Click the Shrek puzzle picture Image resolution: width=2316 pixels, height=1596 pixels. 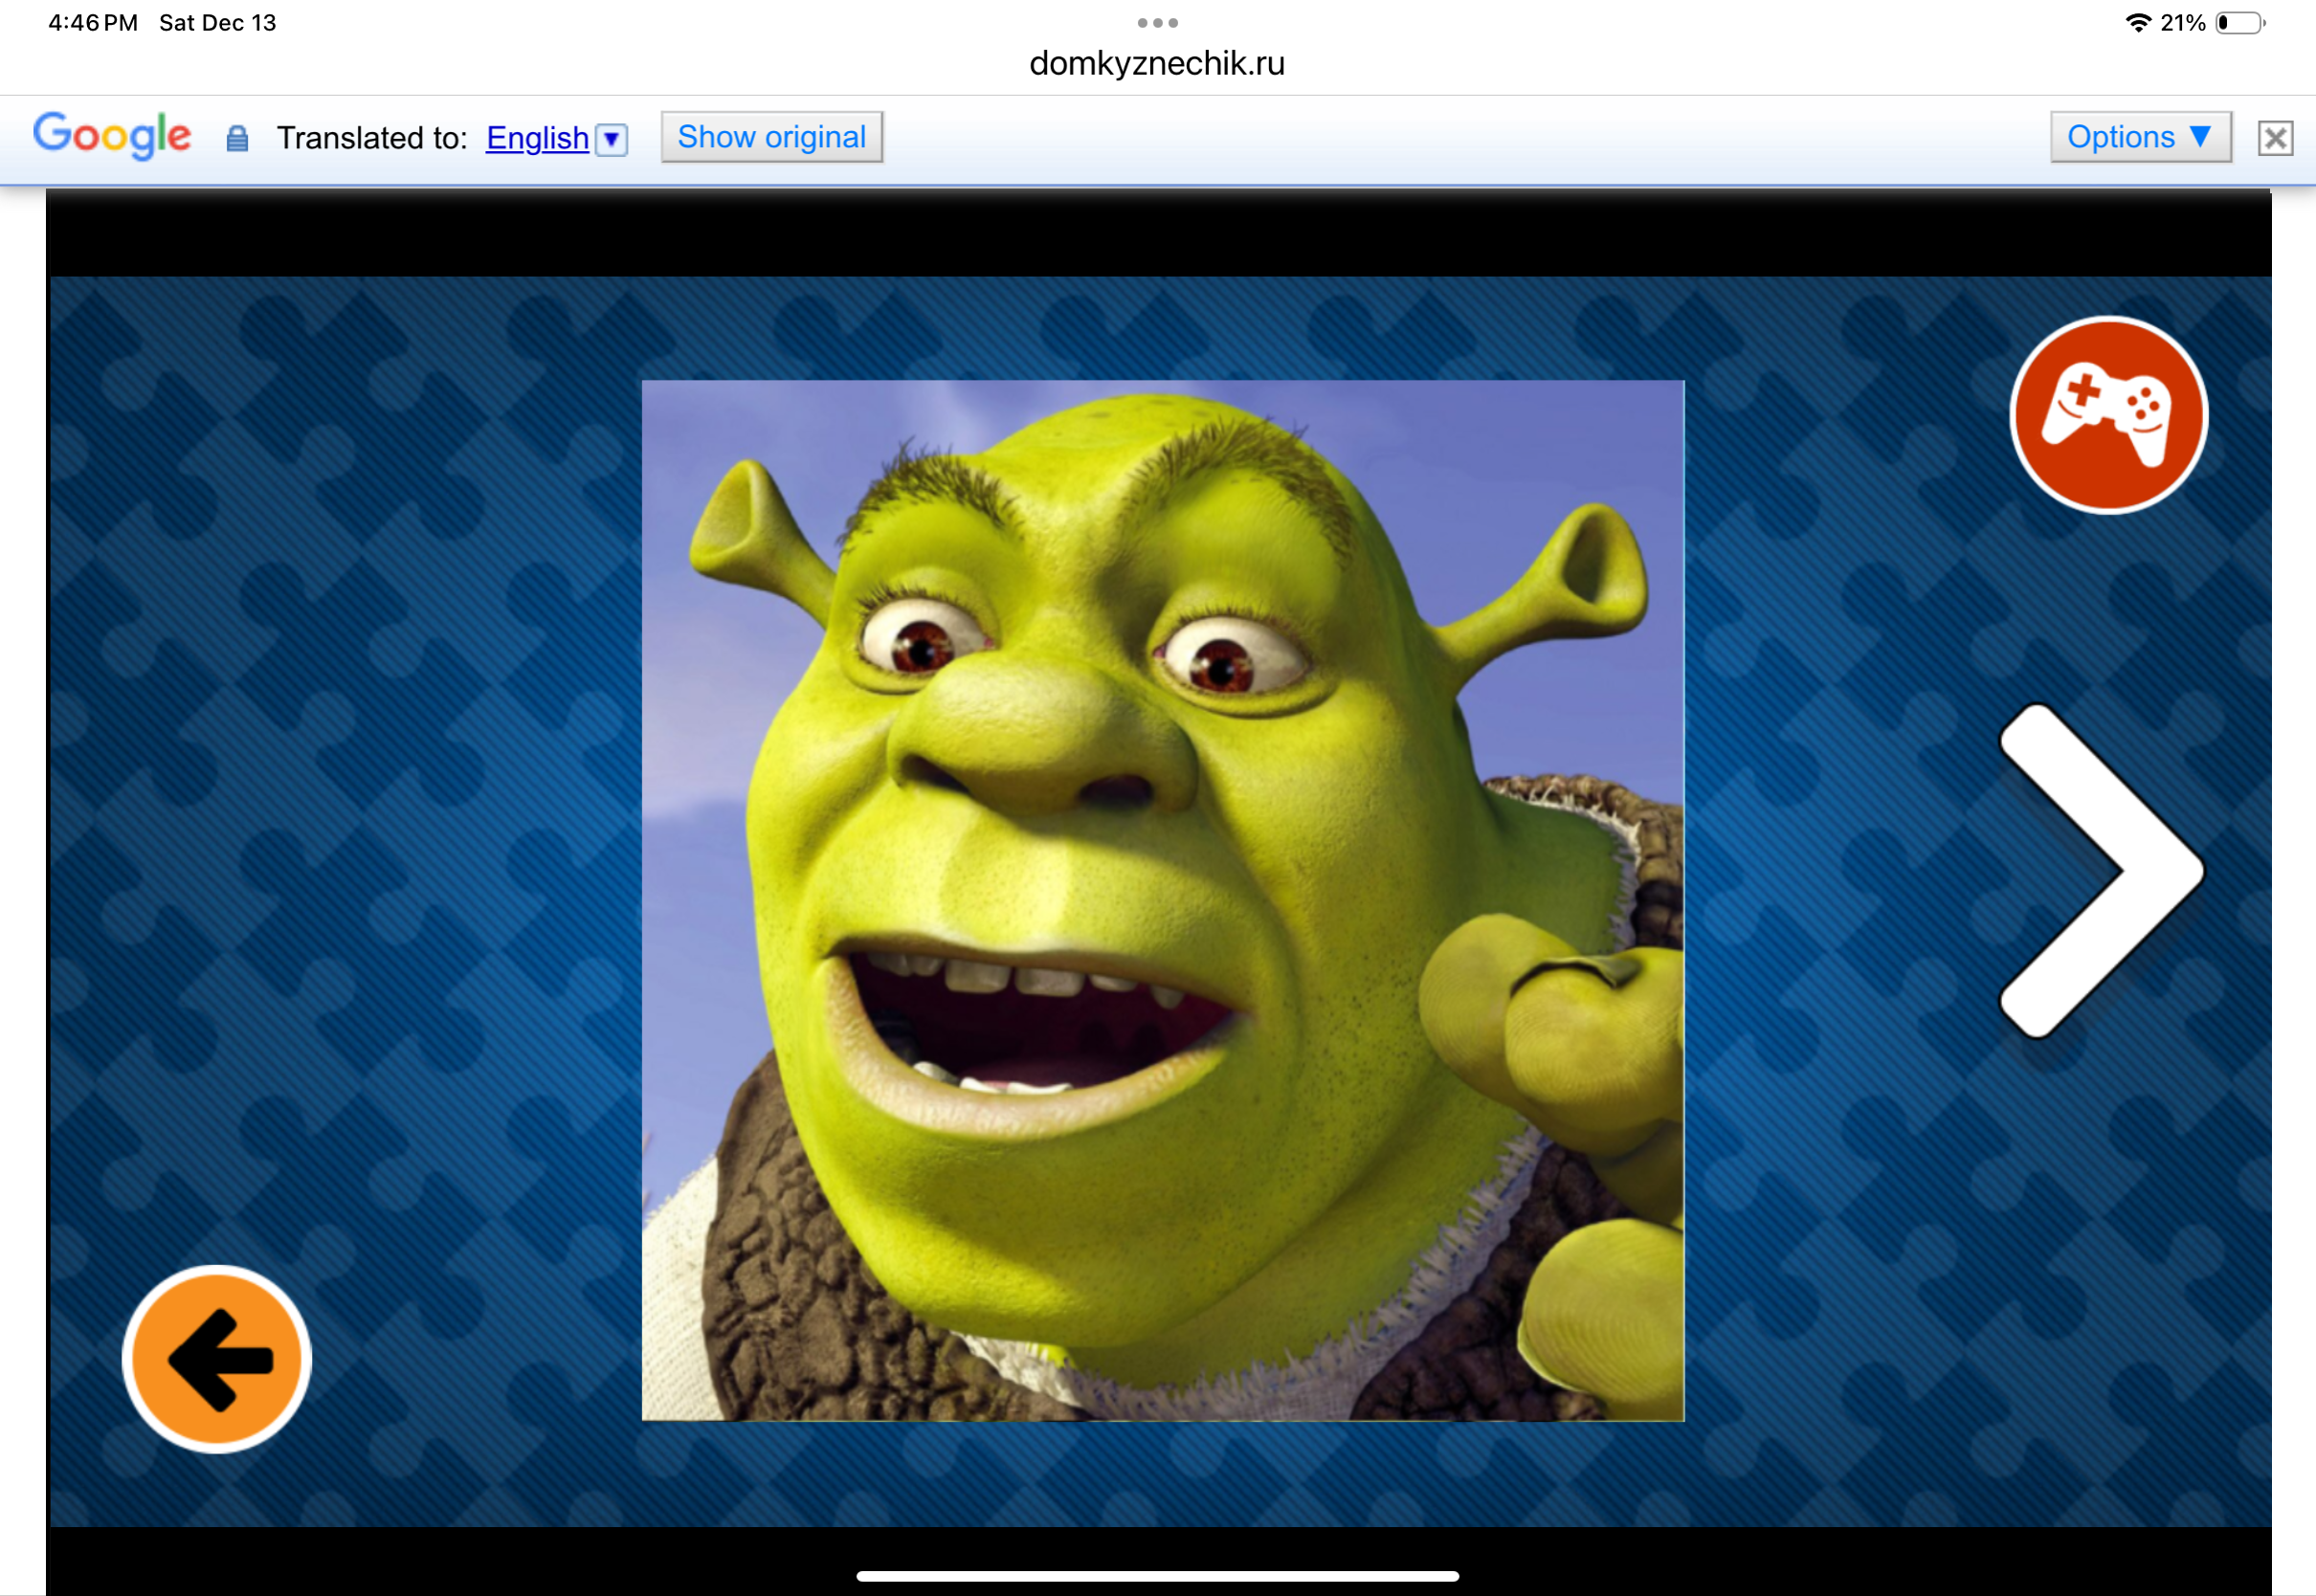[1162, 900]
